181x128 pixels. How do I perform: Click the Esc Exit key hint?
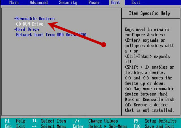pyautogui.click(x=15, y=126)
